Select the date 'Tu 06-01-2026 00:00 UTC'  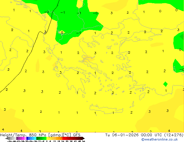tap(134, 135)
